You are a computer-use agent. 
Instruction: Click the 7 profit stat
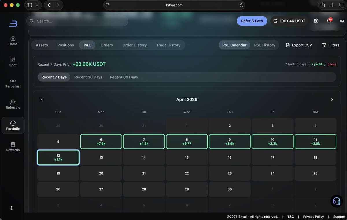coord(317,64)
